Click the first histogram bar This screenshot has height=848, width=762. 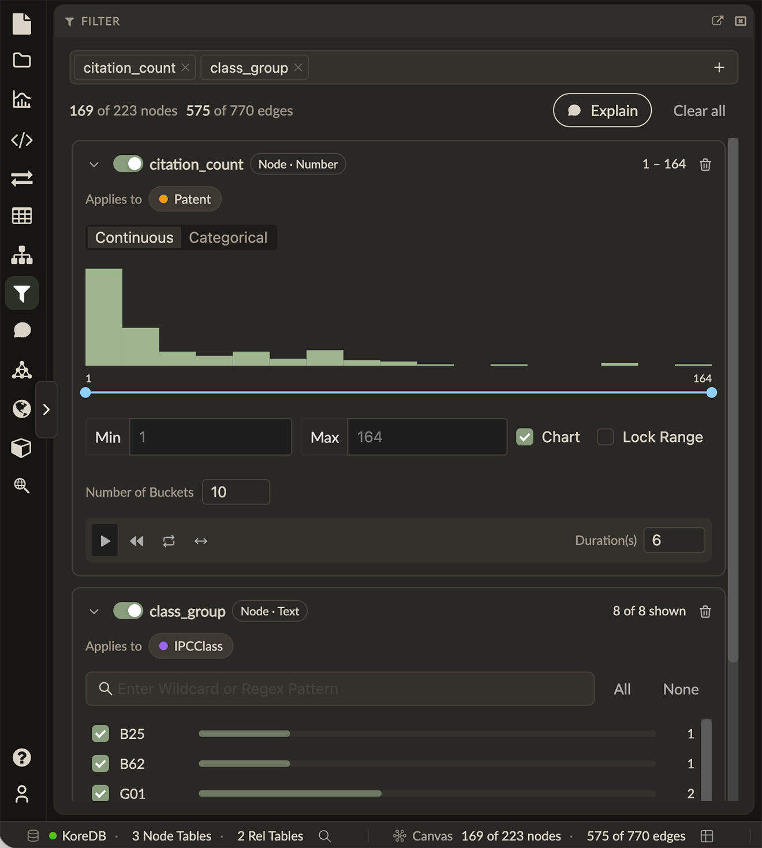click(x=104, y=317)
